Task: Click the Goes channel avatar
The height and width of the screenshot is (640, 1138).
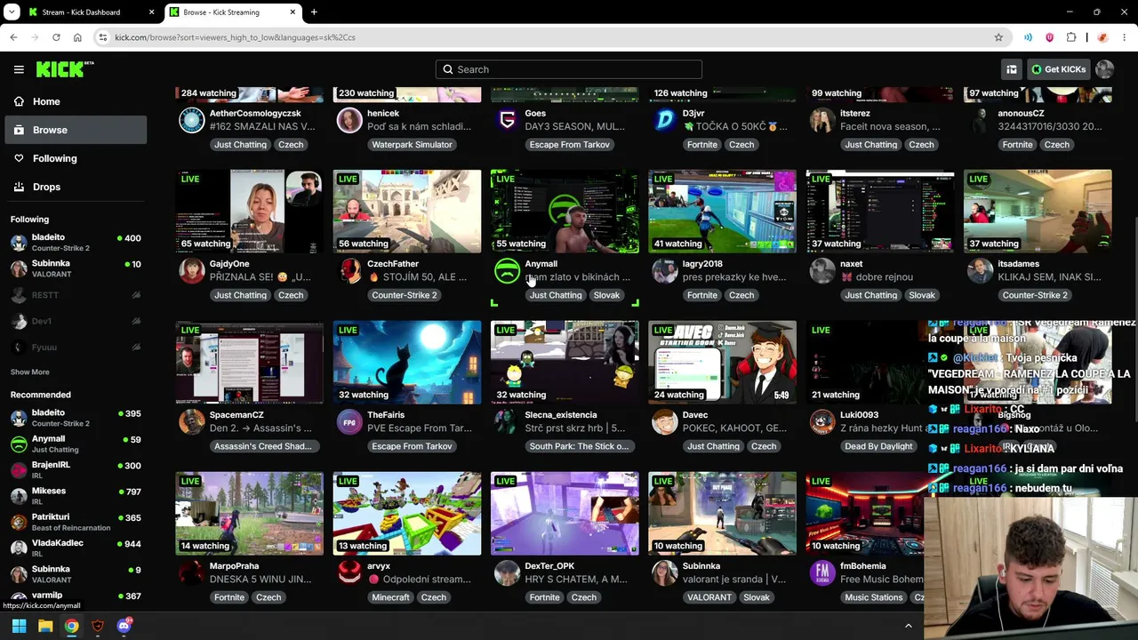Action: [507, 120]
